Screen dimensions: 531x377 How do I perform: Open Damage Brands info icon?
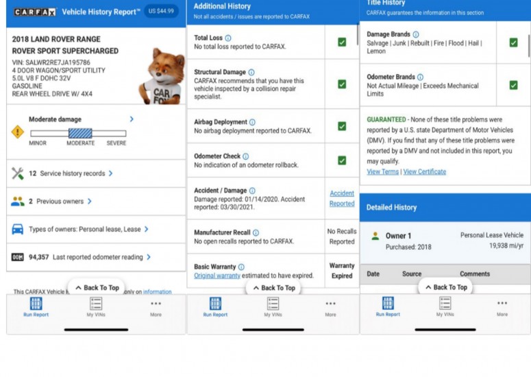416,34
